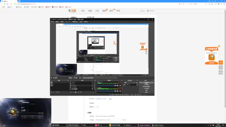Open the third menu in OBS menu bar
This screenshot has width=226, height=127.
point(62,22)
